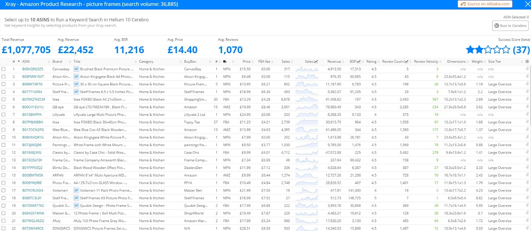The image size is (531, 231).
Task: Select checkbox for ASIN B07P9JWBBH
Action: [3, 122]
